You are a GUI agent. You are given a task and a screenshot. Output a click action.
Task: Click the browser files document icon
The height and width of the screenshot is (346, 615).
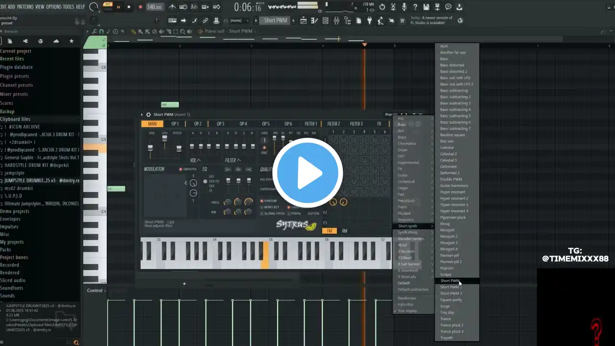(x=10, y=41)
